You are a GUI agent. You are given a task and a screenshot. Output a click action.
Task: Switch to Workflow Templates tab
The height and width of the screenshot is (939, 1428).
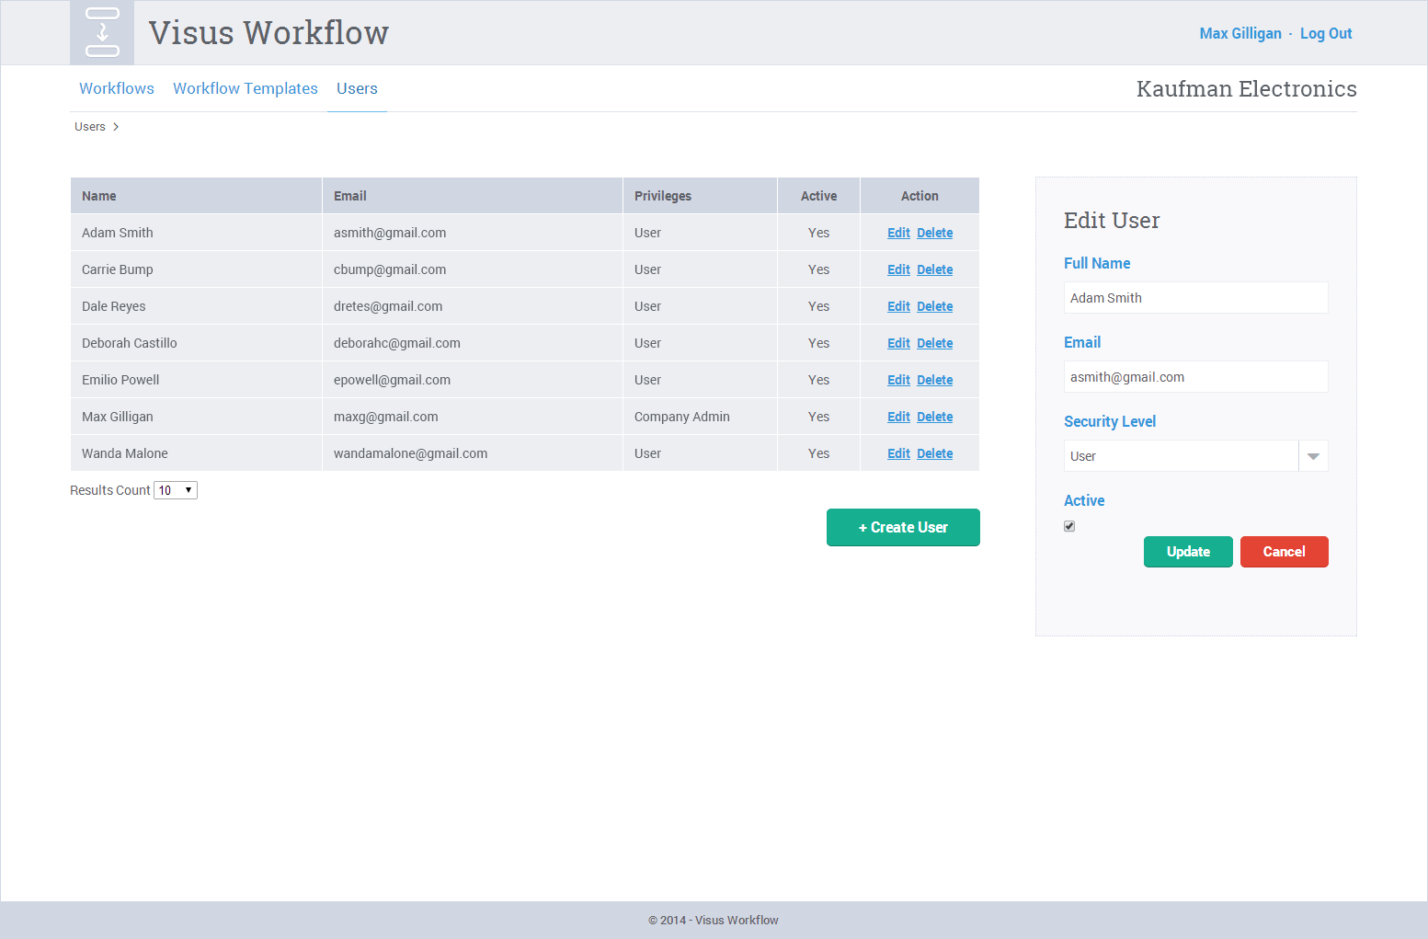click(x=246, y=88)
